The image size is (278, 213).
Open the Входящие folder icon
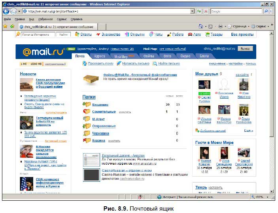click(x=87, y=104)
